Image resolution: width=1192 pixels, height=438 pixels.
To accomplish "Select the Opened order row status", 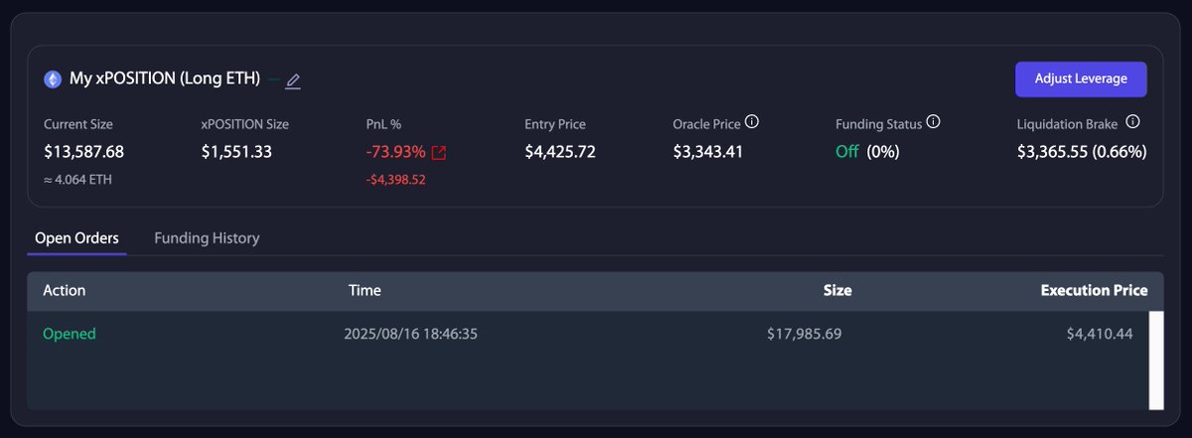I will (70, 334).
